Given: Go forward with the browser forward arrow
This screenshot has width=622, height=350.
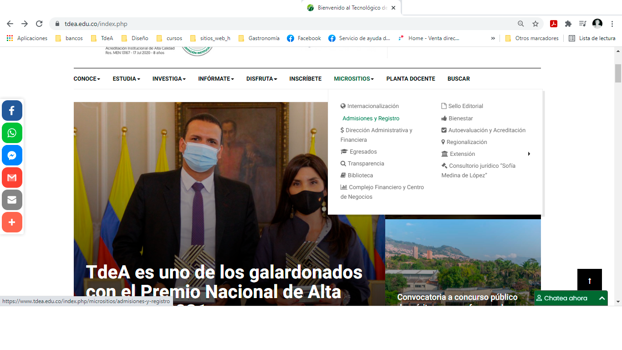Looking at the screenshot, I should point(25,24).
